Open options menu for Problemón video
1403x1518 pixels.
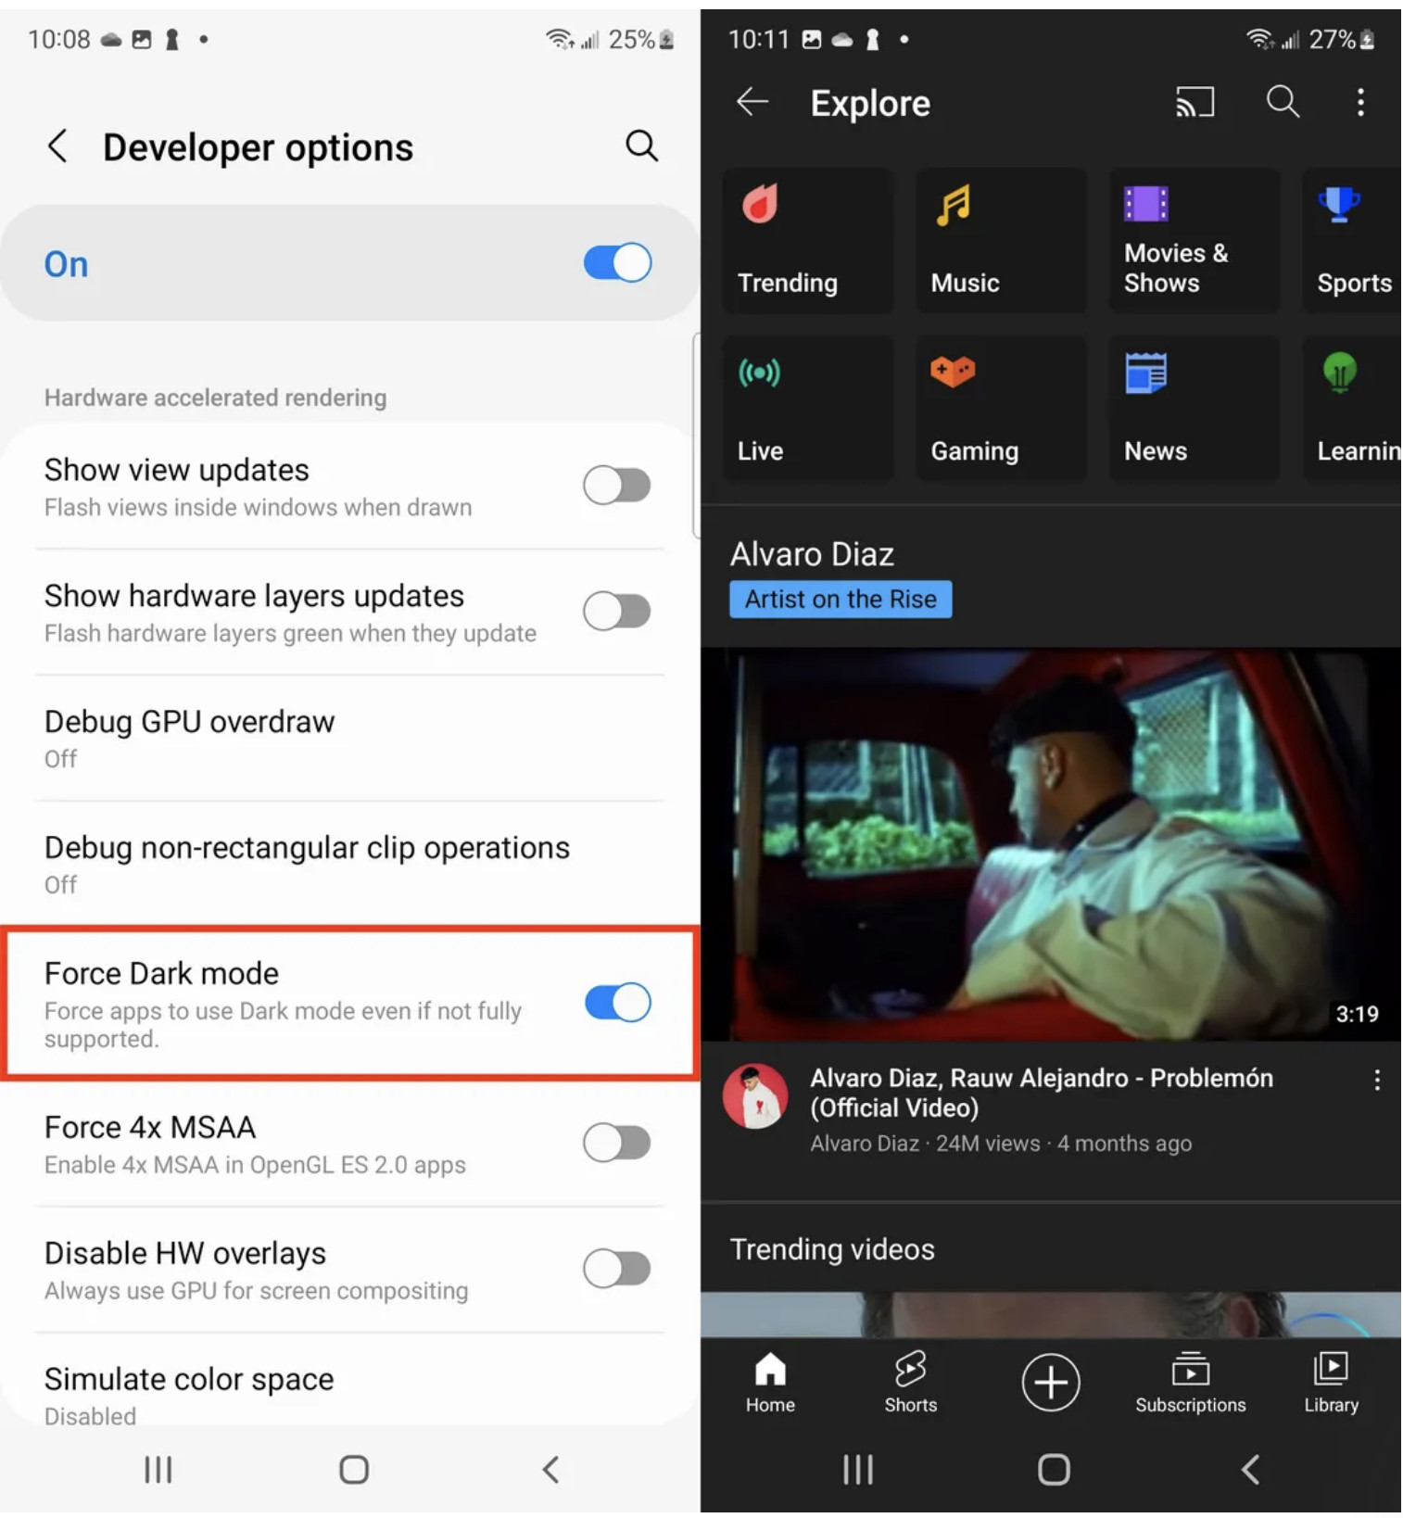(1377, 1081)
